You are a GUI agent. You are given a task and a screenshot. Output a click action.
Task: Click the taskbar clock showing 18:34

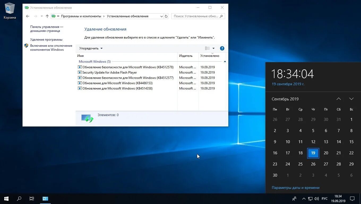point(338,199)
